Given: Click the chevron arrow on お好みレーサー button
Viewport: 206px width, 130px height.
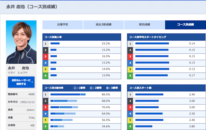Looking at the screenshot, I should point(32,82).
